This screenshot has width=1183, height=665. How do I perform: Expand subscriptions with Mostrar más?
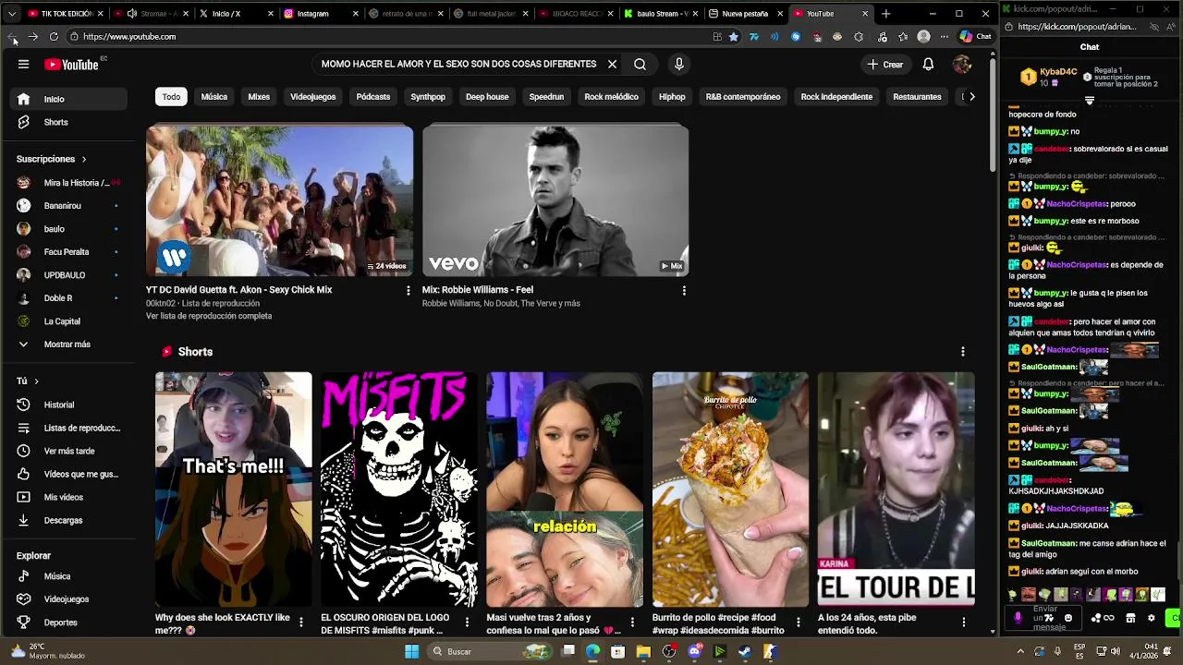coord(67,345)
